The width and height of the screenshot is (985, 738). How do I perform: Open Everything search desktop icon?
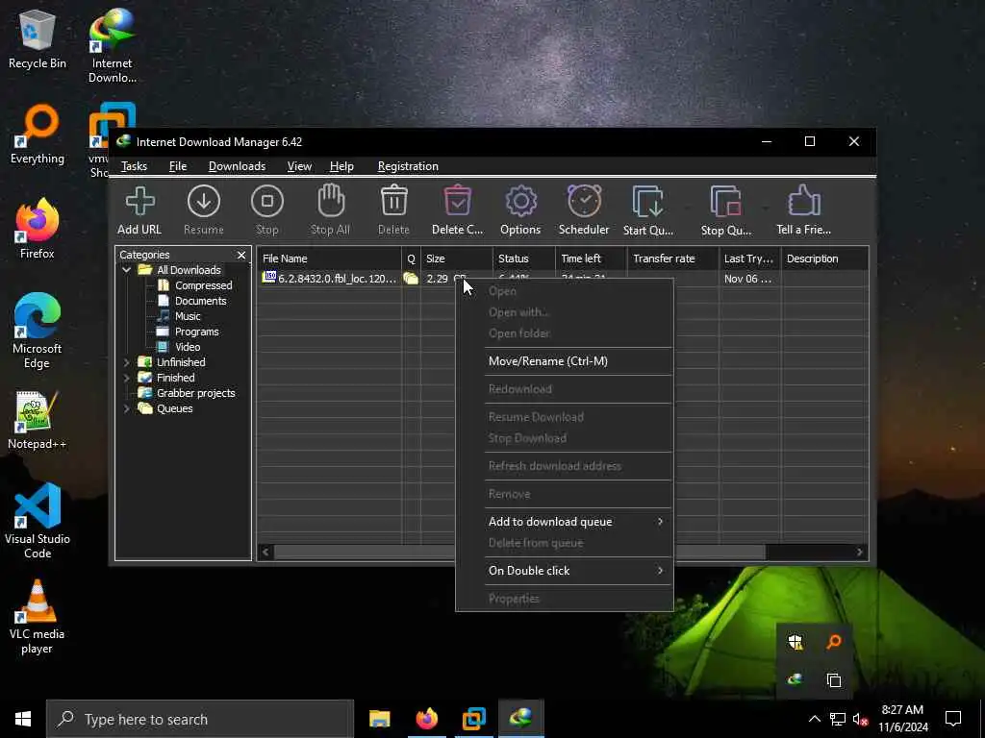pos(38,135)
